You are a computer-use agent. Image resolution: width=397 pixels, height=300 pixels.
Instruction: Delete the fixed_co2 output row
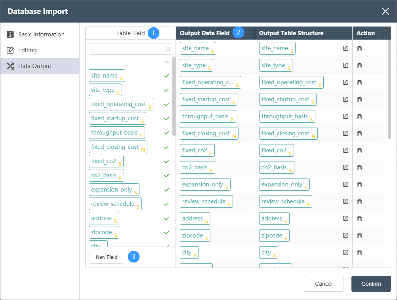point(359,150)
